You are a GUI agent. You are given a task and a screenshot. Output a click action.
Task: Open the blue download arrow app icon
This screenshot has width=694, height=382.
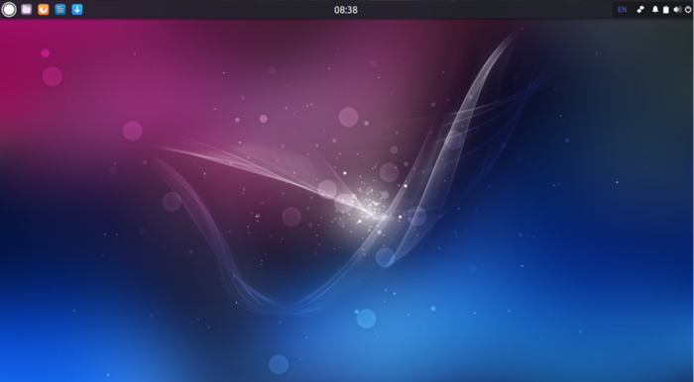[x=77, y=9]
